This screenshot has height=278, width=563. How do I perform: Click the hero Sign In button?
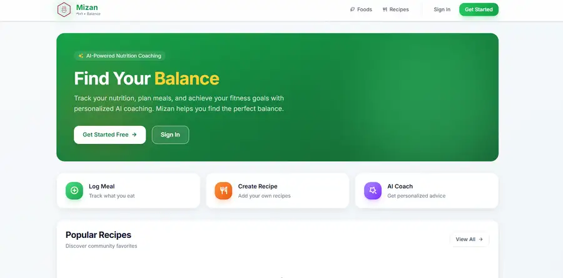170,135
